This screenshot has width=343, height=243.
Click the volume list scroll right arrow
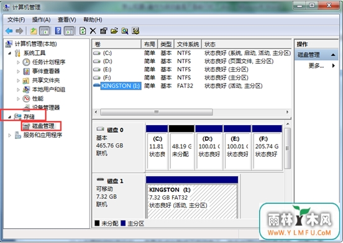287,112
